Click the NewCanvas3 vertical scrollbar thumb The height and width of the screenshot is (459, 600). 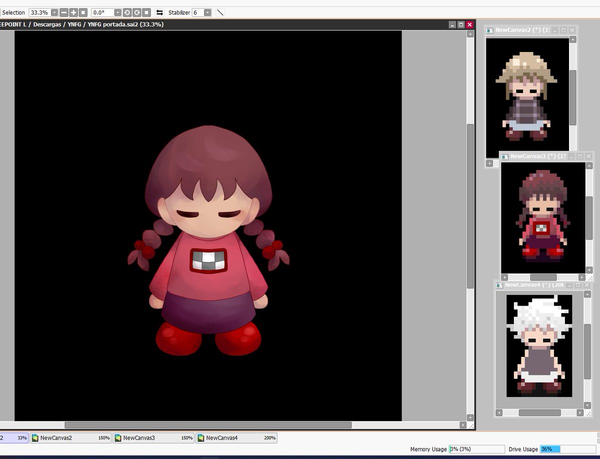[x=589, y=217]
